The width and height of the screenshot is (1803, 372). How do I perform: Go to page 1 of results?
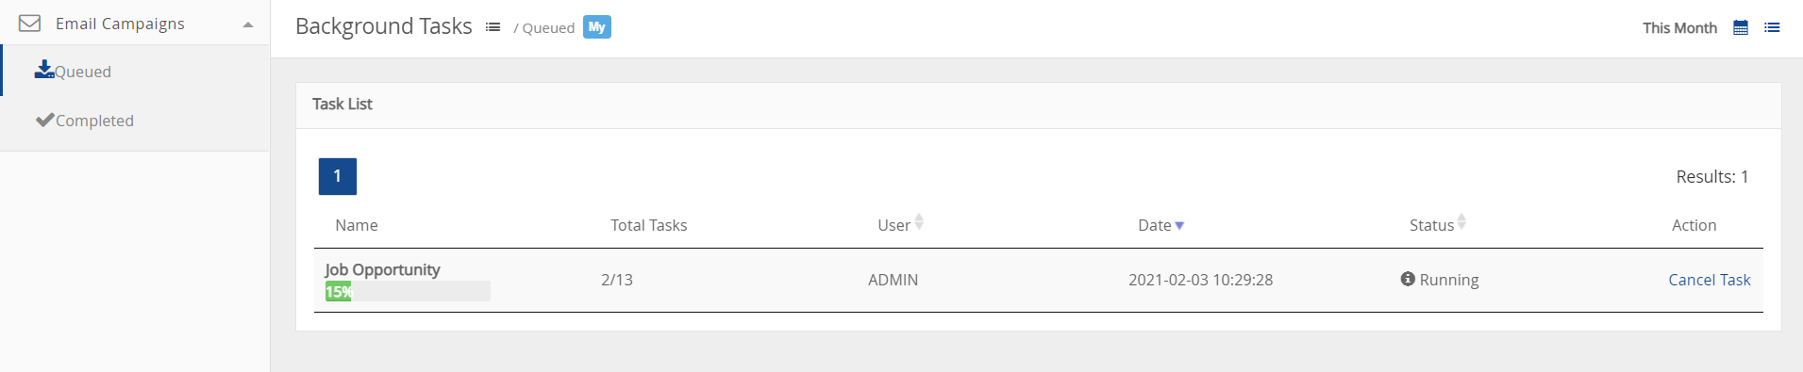338,176
